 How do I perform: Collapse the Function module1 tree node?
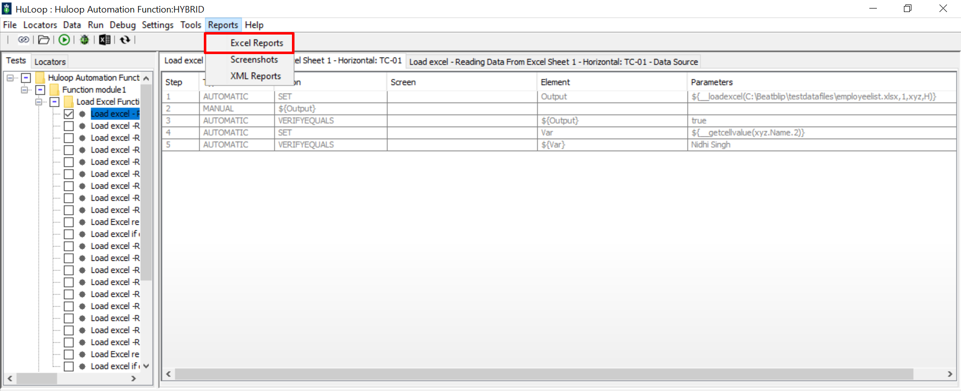[24, 90]
